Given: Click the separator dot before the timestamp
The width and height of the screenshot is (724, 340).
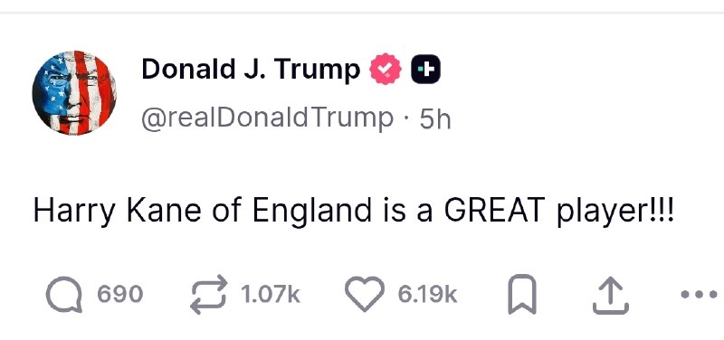Looking at the screenshot, I should pos(405,118).
